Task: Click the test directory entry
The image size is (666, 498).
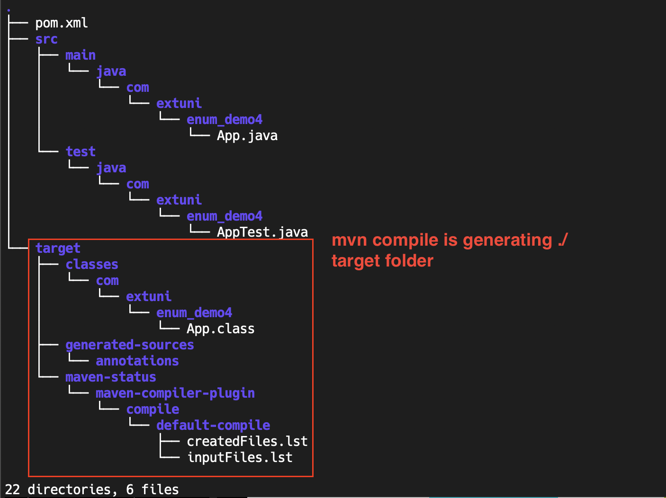Action: [x=80, y=151]
